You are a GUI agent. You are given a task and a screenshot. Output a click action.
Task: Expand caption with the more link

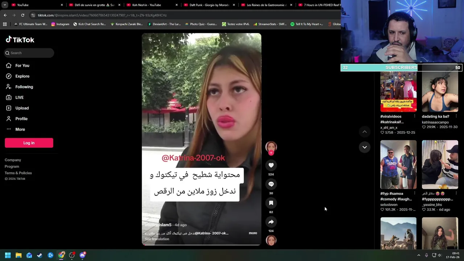point(253,233)
